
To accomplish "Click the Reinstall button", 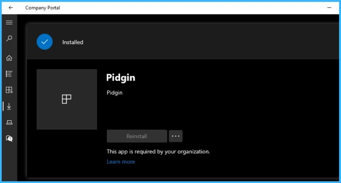I will (137, 136).
